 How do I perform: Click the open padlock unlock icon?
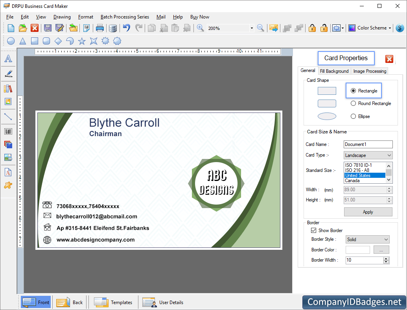click(x=324, y=28)
